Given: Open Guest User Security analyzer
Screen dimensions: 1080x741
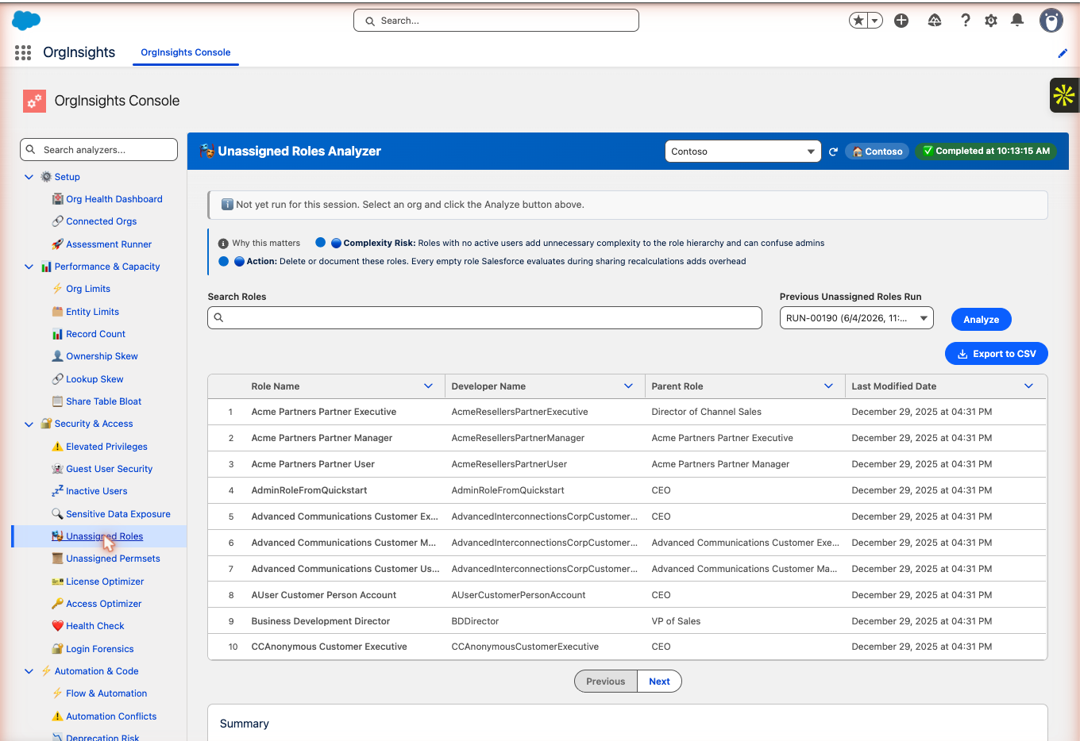Looking at the screenshot, I should pos(109,469).
